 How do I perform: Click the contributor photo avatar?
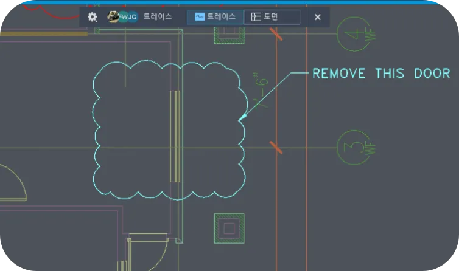[x=113, y=16]
